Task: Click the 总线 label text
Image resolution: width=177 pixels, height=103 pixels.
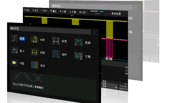Action: pyautogui.click(x=42, y=66)
